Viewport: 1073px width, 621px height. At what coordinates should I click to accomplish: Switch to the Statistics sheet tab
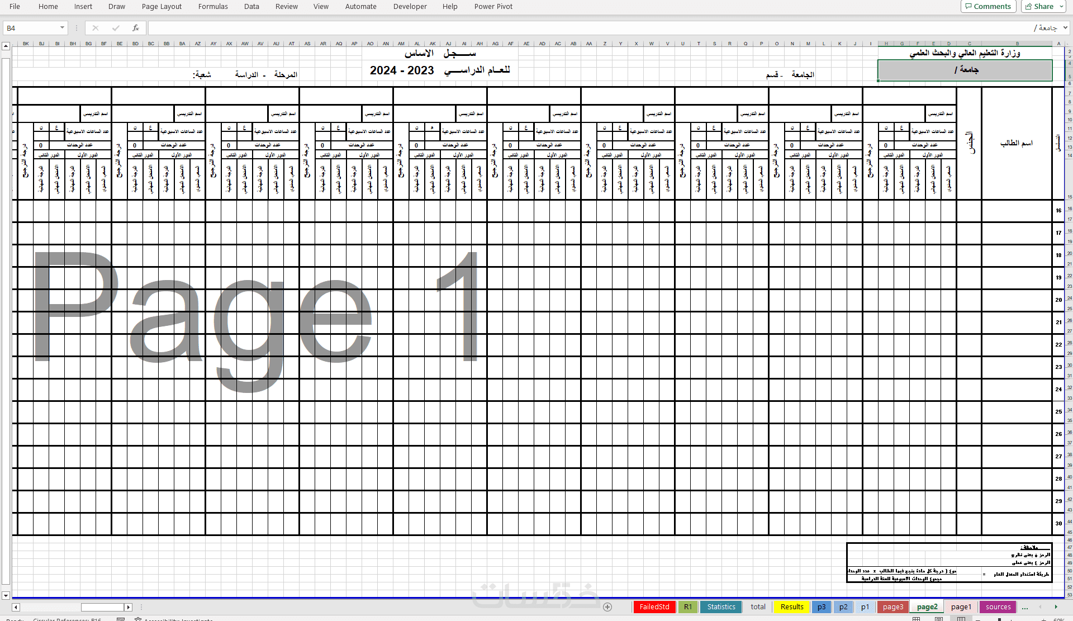click(721, 607)
